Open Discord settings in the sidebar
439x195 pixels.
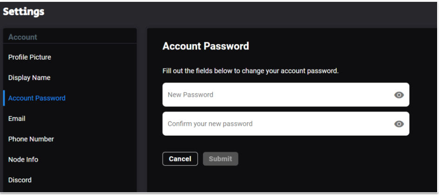20,180
